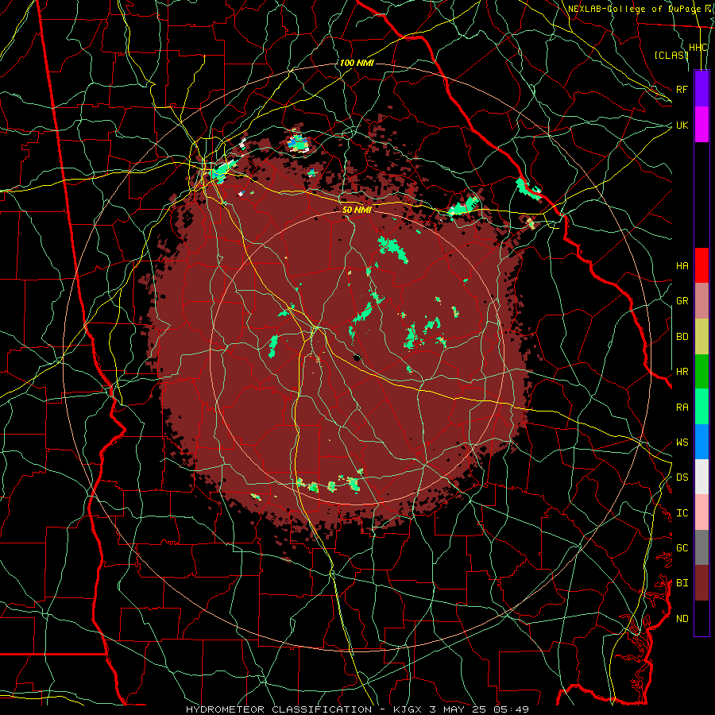Click the ND legend label
Viewport: 715px width, 715px height.
682,619
